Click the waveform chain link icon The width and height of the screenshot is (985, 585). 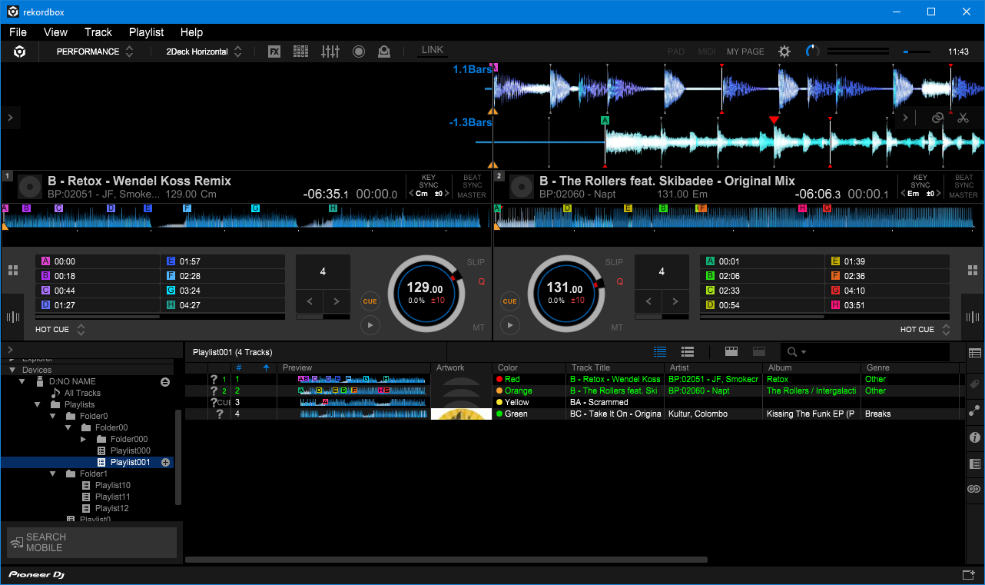coord(937,118)
